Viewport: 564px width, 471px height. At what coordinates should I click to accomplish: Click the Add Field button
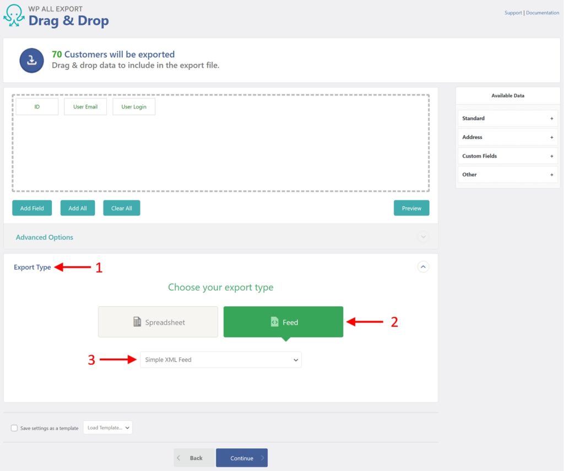click(x=31, y=208)
